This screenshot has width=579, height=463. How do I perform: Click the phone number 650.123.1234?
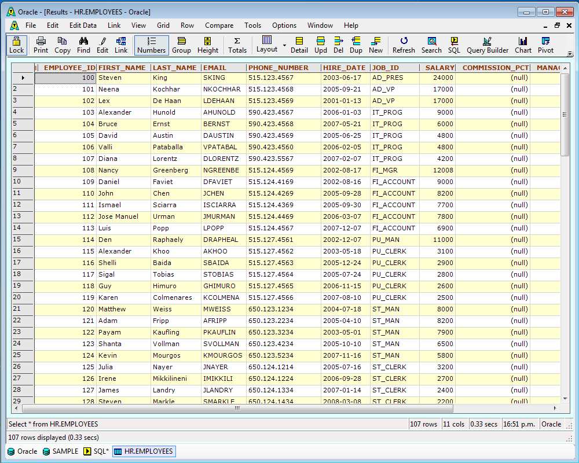click(283, 309)
